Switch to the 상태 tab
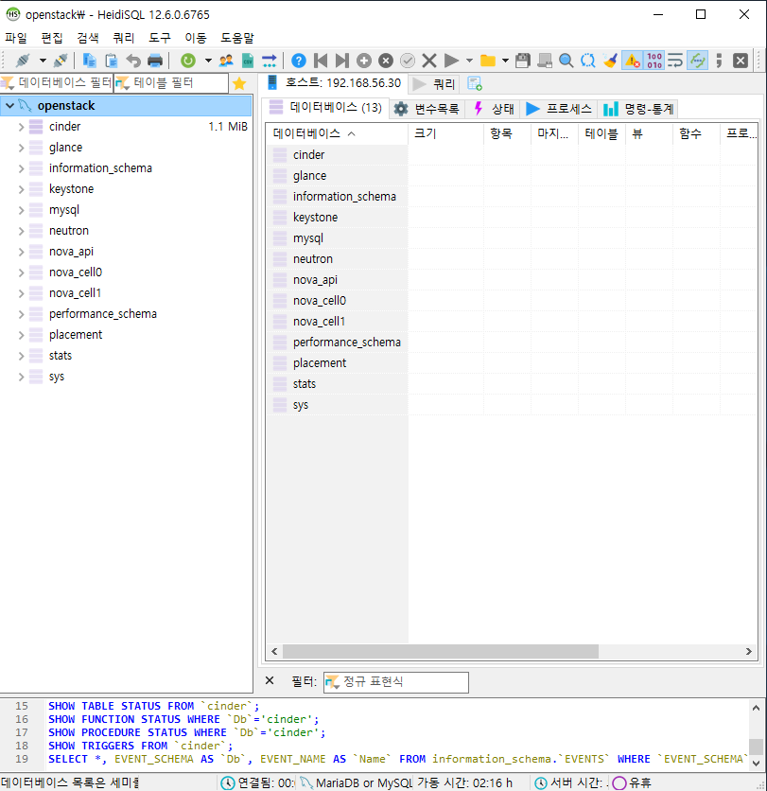The image size is (767, 791). (x=495, y=109)
